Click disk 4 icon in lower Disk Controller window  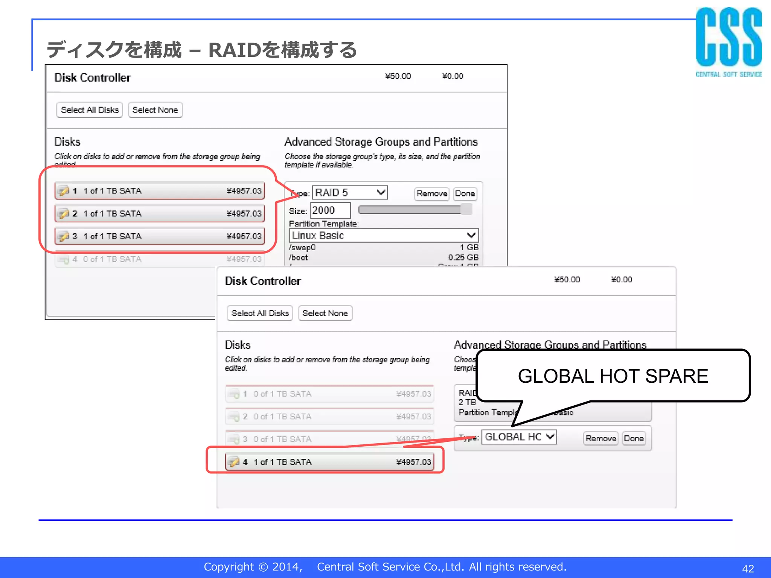234,462
